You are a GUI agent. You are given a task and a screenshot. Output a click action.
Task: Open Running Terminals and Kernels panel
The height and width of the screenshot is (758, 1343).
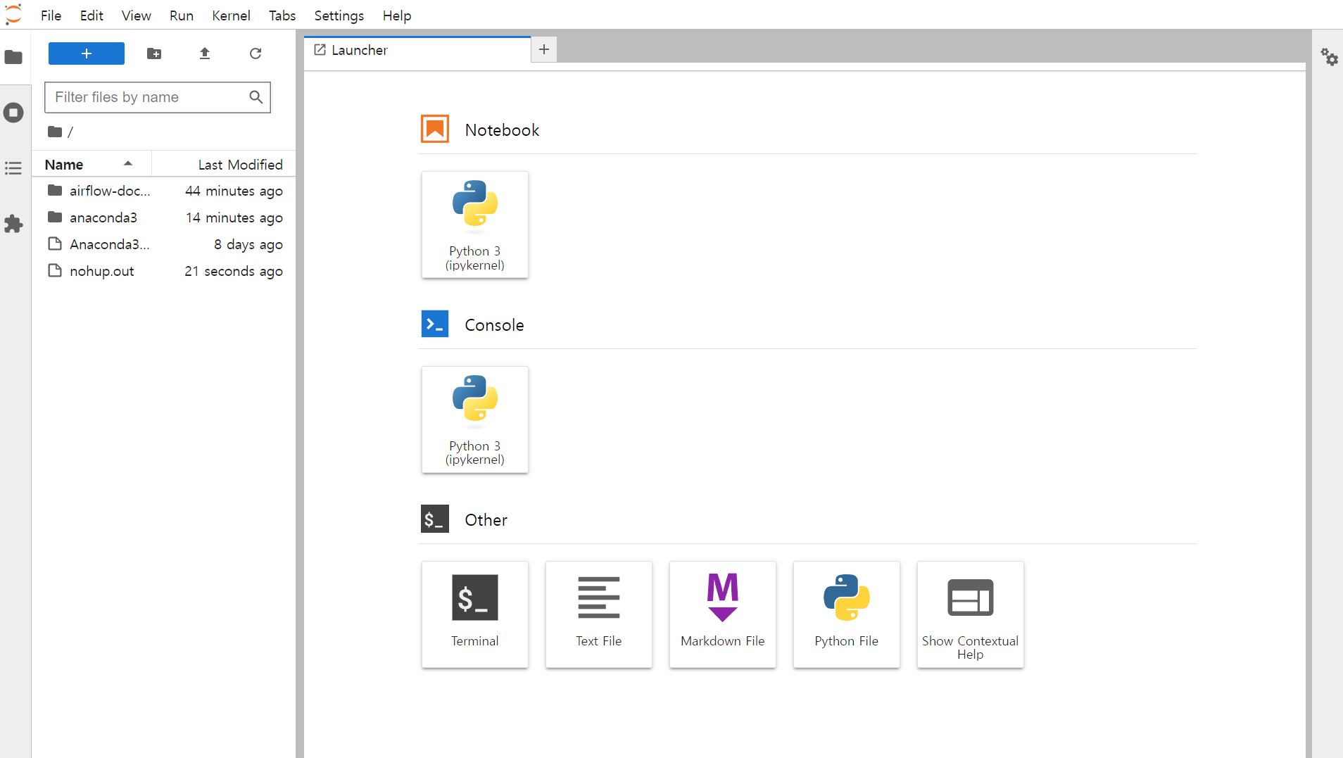[x=13, y=113]
